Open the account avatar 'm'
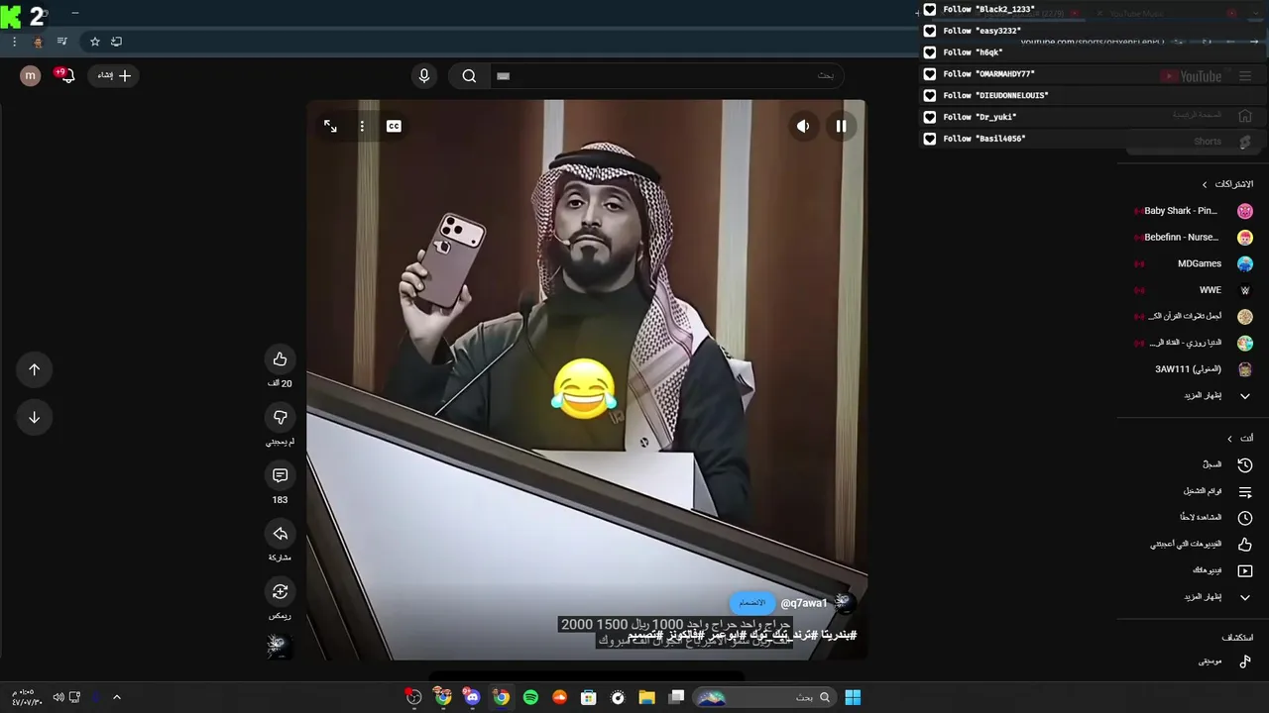Viewport: 1269px width, 713px height. (31, 75)
